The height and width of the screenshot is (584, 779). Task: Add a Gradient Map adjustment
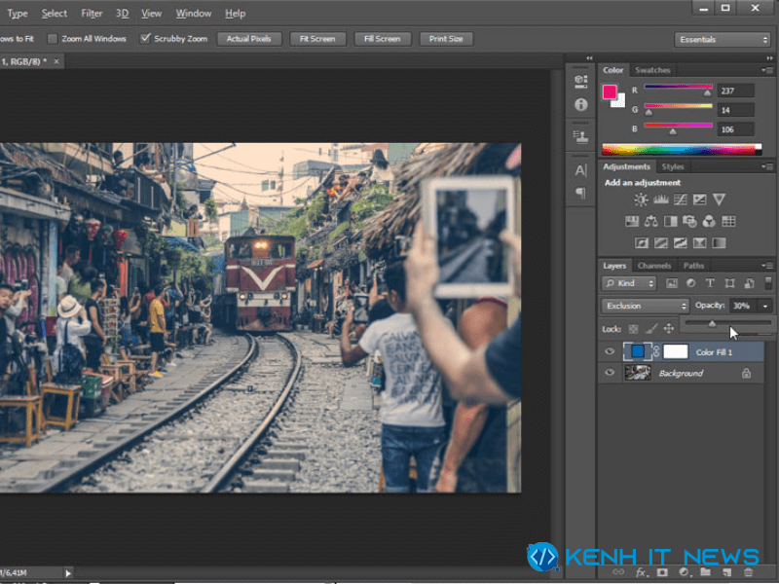coord(719,242)
